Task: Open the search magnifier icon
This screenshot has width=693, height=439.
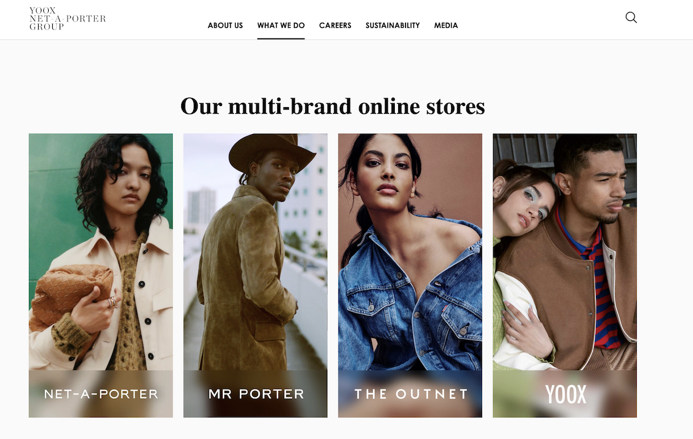Action: pyautogui.click(x=631, y=18)
